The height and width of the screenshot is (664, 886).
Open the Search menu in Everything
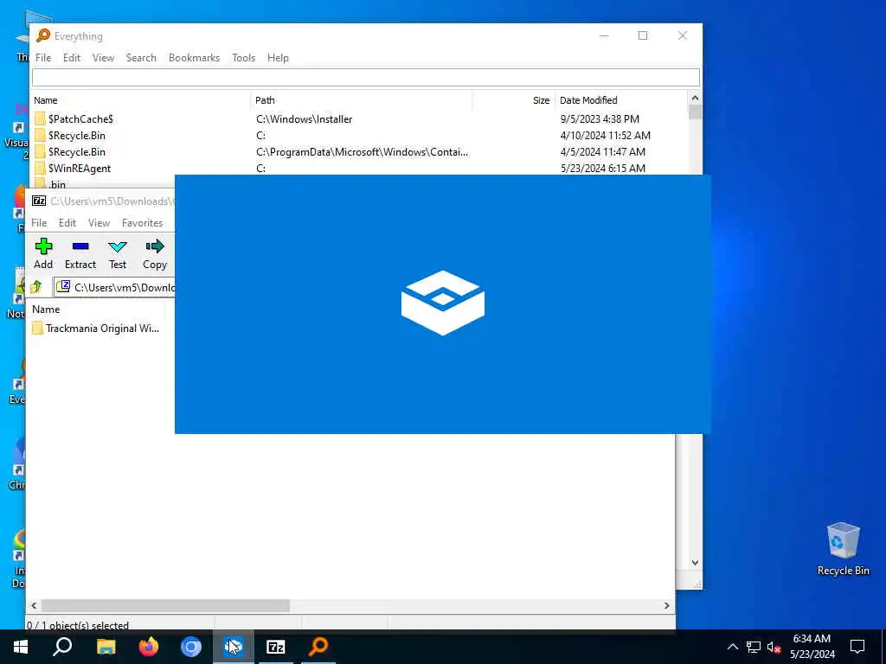coord(141,58)
